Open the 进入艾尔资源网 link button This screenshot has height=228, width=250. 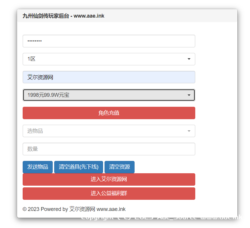pos(109,179)
